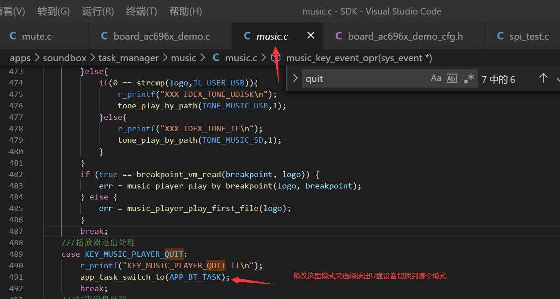This screenshot has width=560, height=299.
Task: Switch to the mute.c tab
Action: point(44,36)
